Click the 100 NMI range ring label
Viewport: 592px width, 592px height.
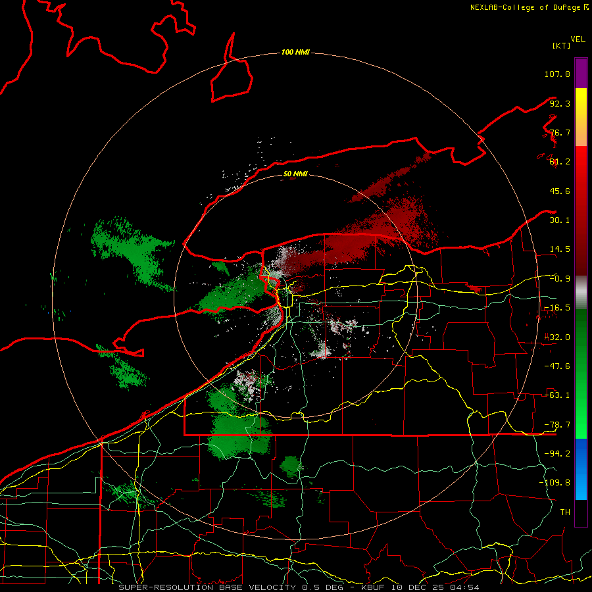click(x=295, y=52)
